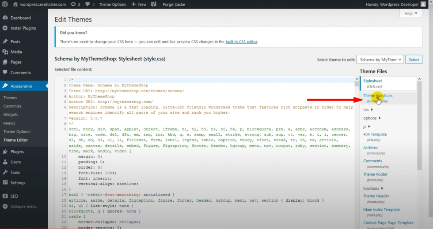433x229 pixels.
Task: Click the Collapse menu arrow icon
Action: click(5, 206)
